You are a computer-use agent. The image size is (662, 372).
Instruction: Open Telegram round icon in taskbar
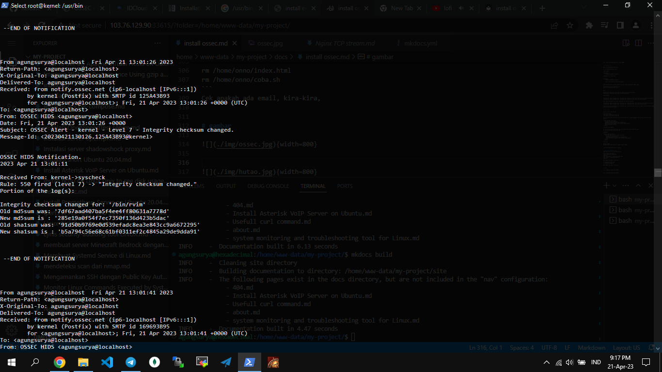click(x=130, y=362)
